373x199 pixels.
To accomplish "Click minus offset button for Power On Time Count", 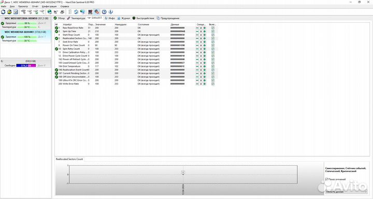I will (x=197, y=45).
